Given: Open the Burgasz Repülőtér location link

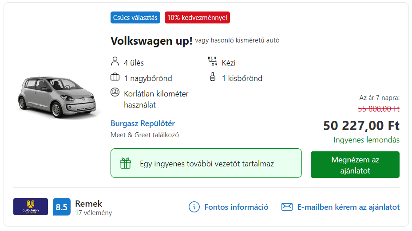Looking at the screenshot, I should 143,123.
